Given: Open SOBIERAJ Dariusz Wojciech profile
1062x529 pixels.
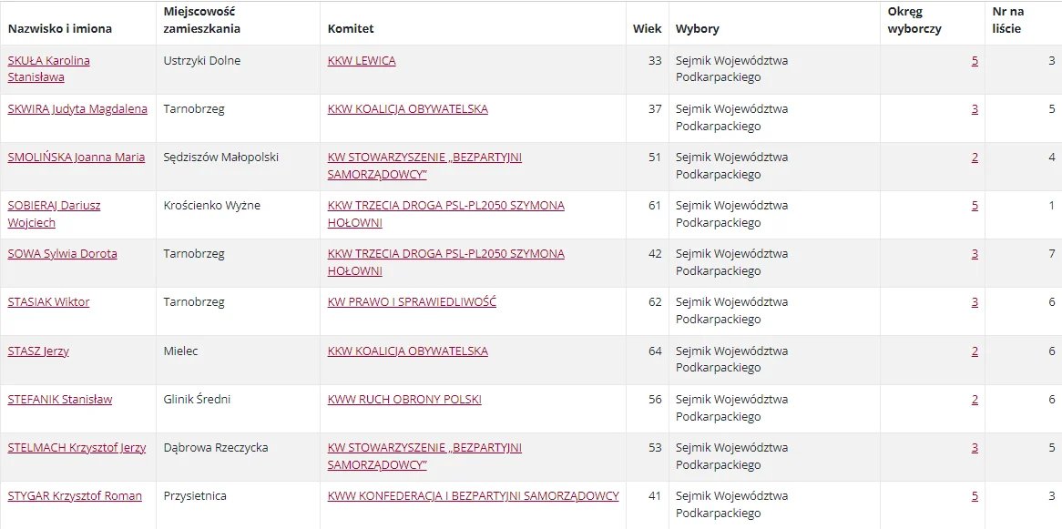Looking at the screenshot, I should (x=54, y=213).
